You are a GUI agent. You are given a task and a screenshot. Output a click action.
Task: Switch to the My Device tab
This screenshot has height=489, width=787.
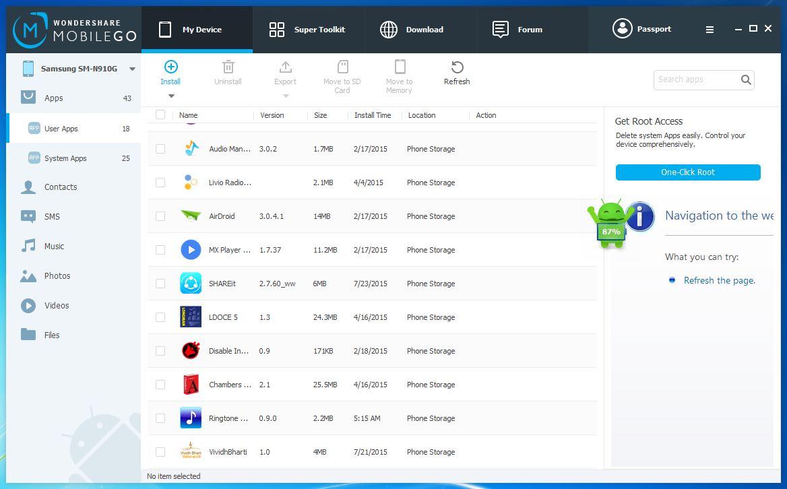coord(197,30)
